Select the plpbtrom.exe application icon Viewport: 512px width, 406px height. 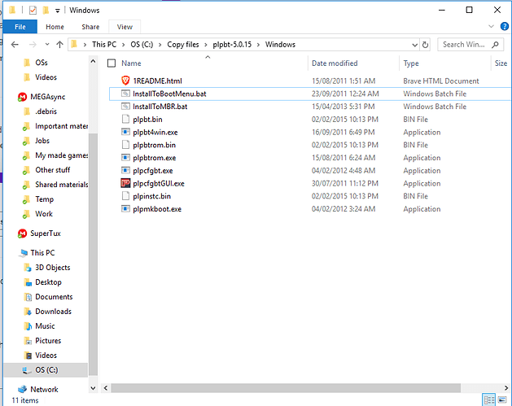pyautogui.click(x=125, y=158)
